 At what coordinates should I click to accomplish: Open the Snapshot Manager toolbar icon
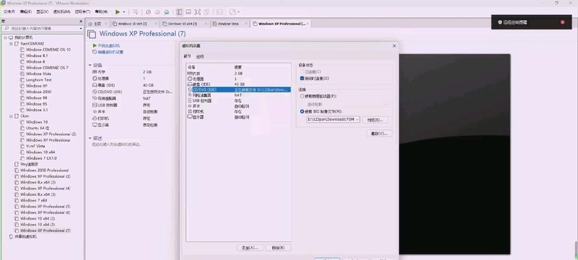click(166, 12)
